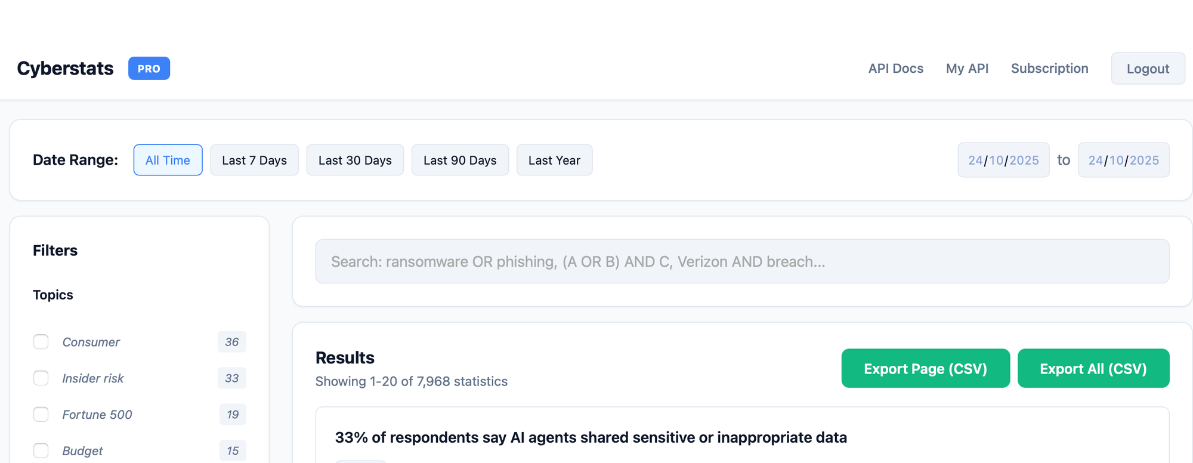Enable the Insider risk topic checkbox
The width and height of the screenshot is (1193, 463).
coord(41,378)
